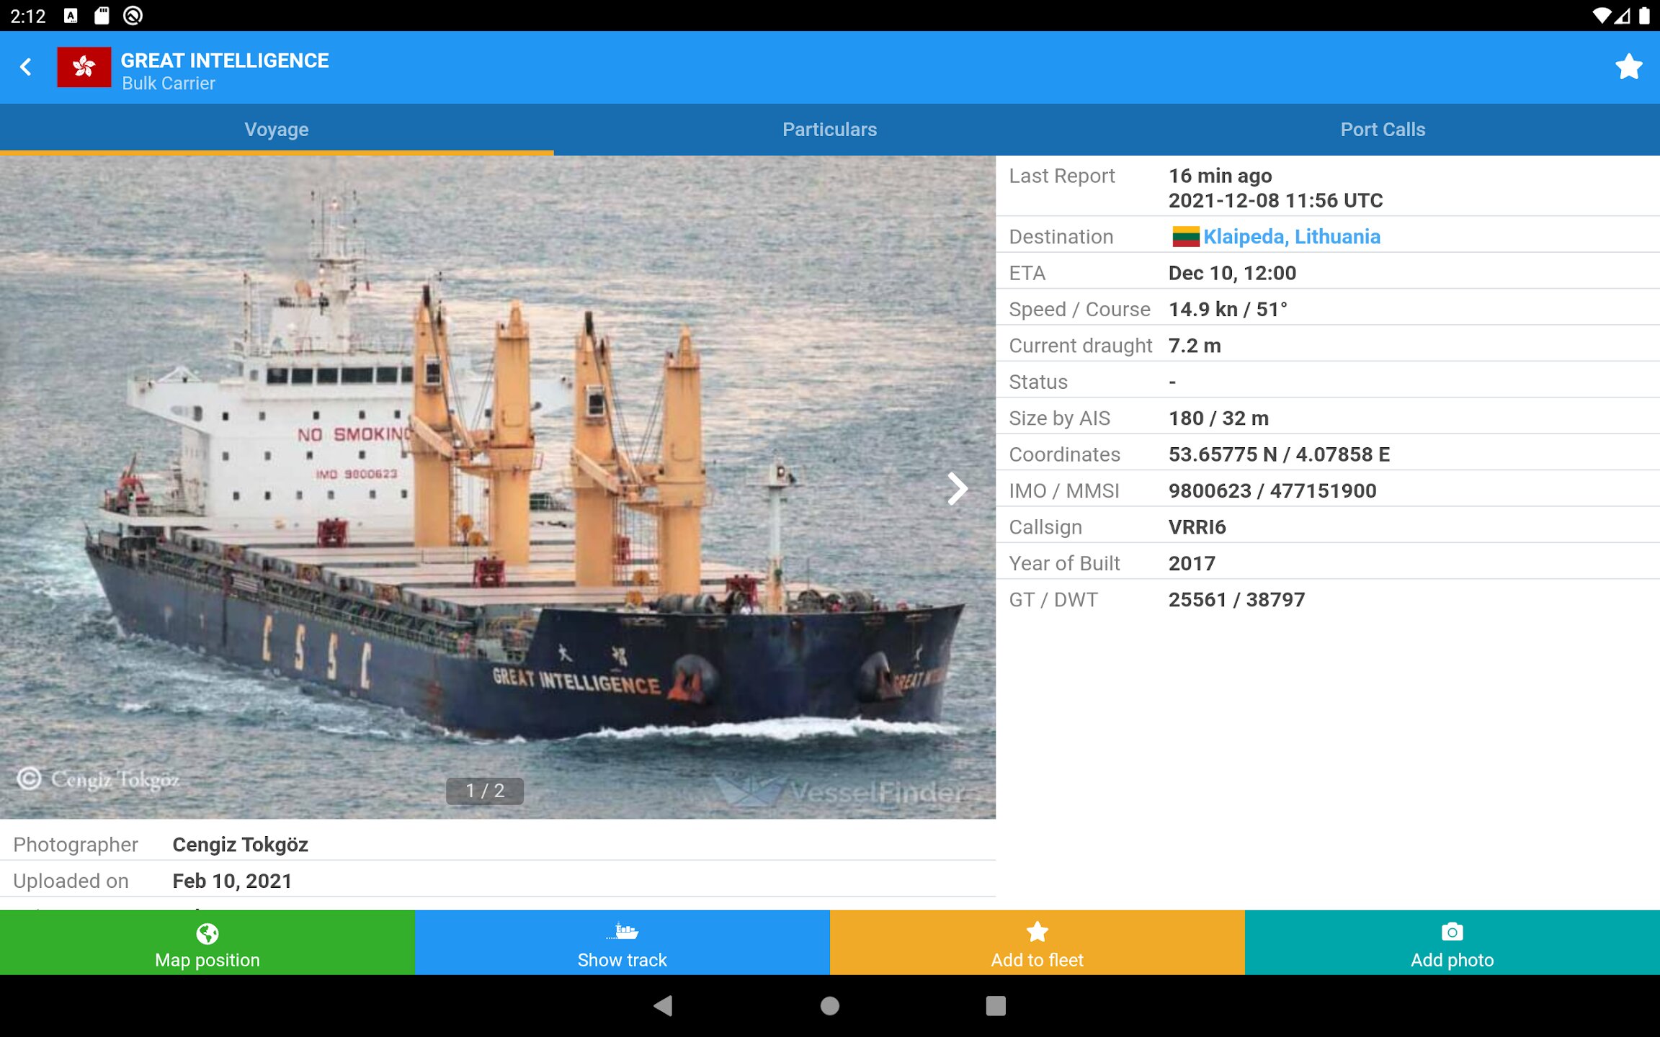Click the Show track button label
Image resolution: width=1660 pixels, height=1037 pixels.
click(622, 960)
